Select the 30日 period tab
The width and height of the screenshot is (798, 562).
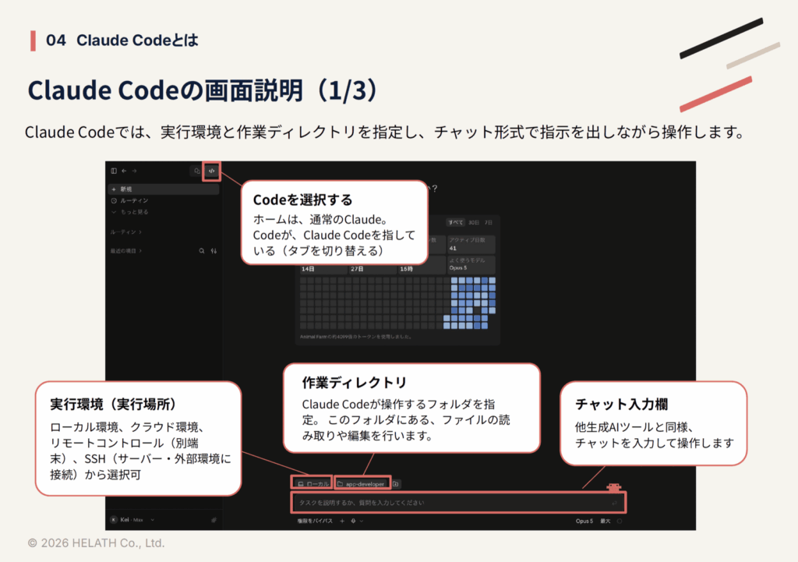pos(474,222)
